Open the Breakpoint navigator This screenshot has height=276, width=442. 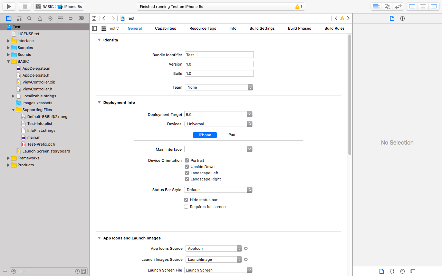coord(71,18)
